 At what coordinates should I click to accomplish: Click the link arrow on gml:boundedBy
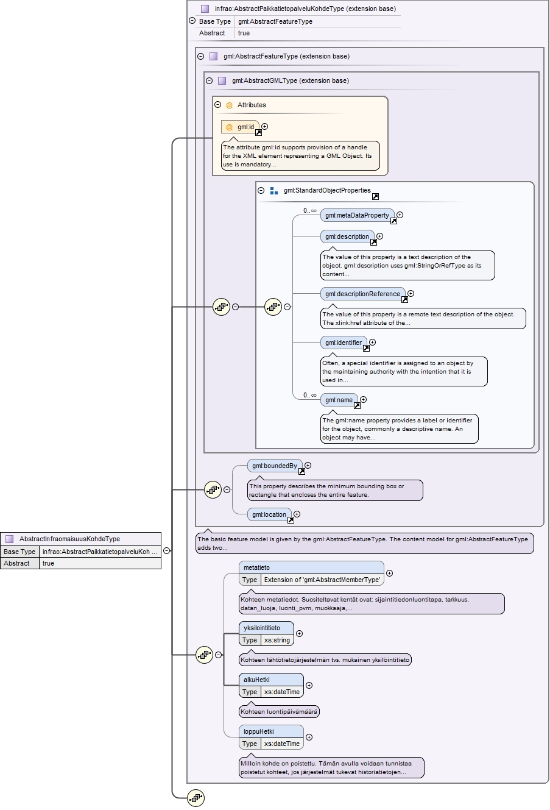click(x=301, y=471)
